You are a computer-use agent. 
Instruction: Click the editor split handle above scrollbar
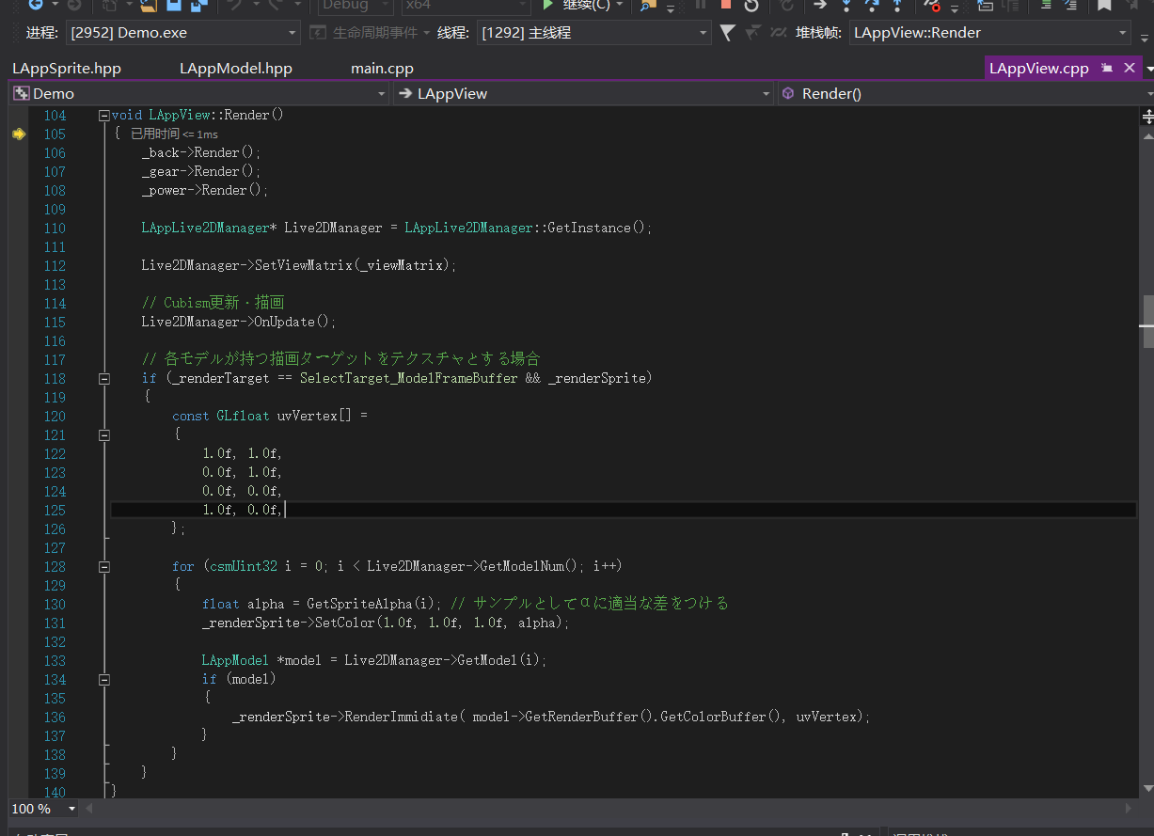[1146, 116]
